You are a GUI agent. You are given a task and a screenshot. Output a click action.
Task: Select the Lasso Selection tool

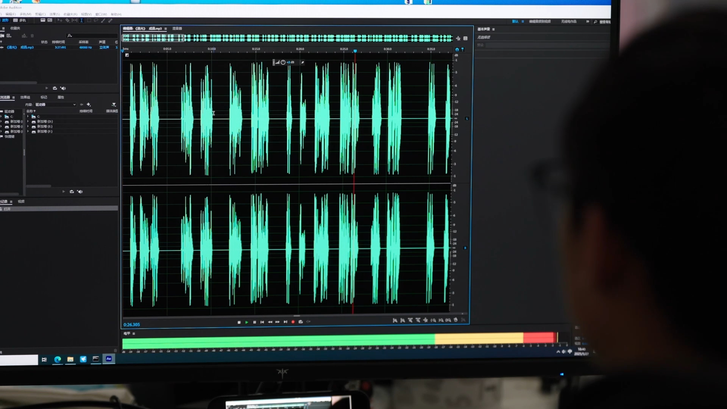(96, 20)
